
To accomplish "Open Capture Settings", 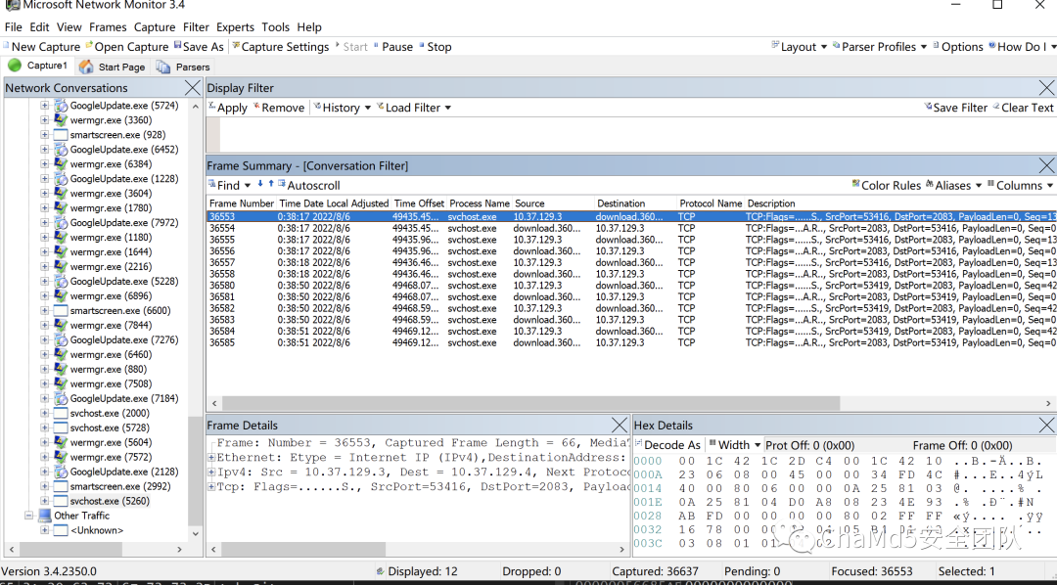I will coord(281,47).
